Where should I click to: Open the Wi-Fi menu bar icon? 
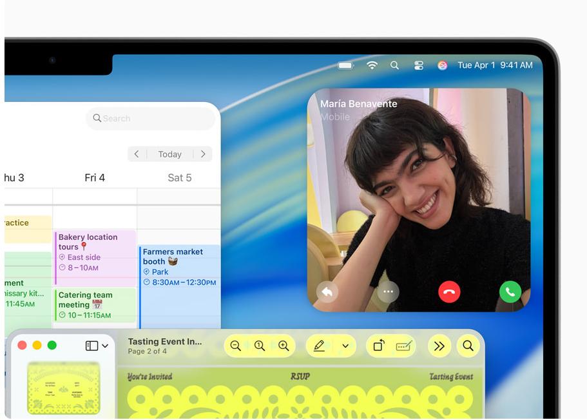pos(372,65)
